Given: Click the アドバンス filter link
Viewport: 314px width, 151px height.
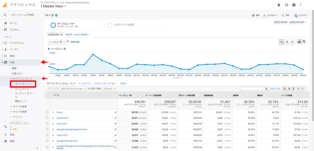Looking at the screenshot, I should (x=275, y=88).
